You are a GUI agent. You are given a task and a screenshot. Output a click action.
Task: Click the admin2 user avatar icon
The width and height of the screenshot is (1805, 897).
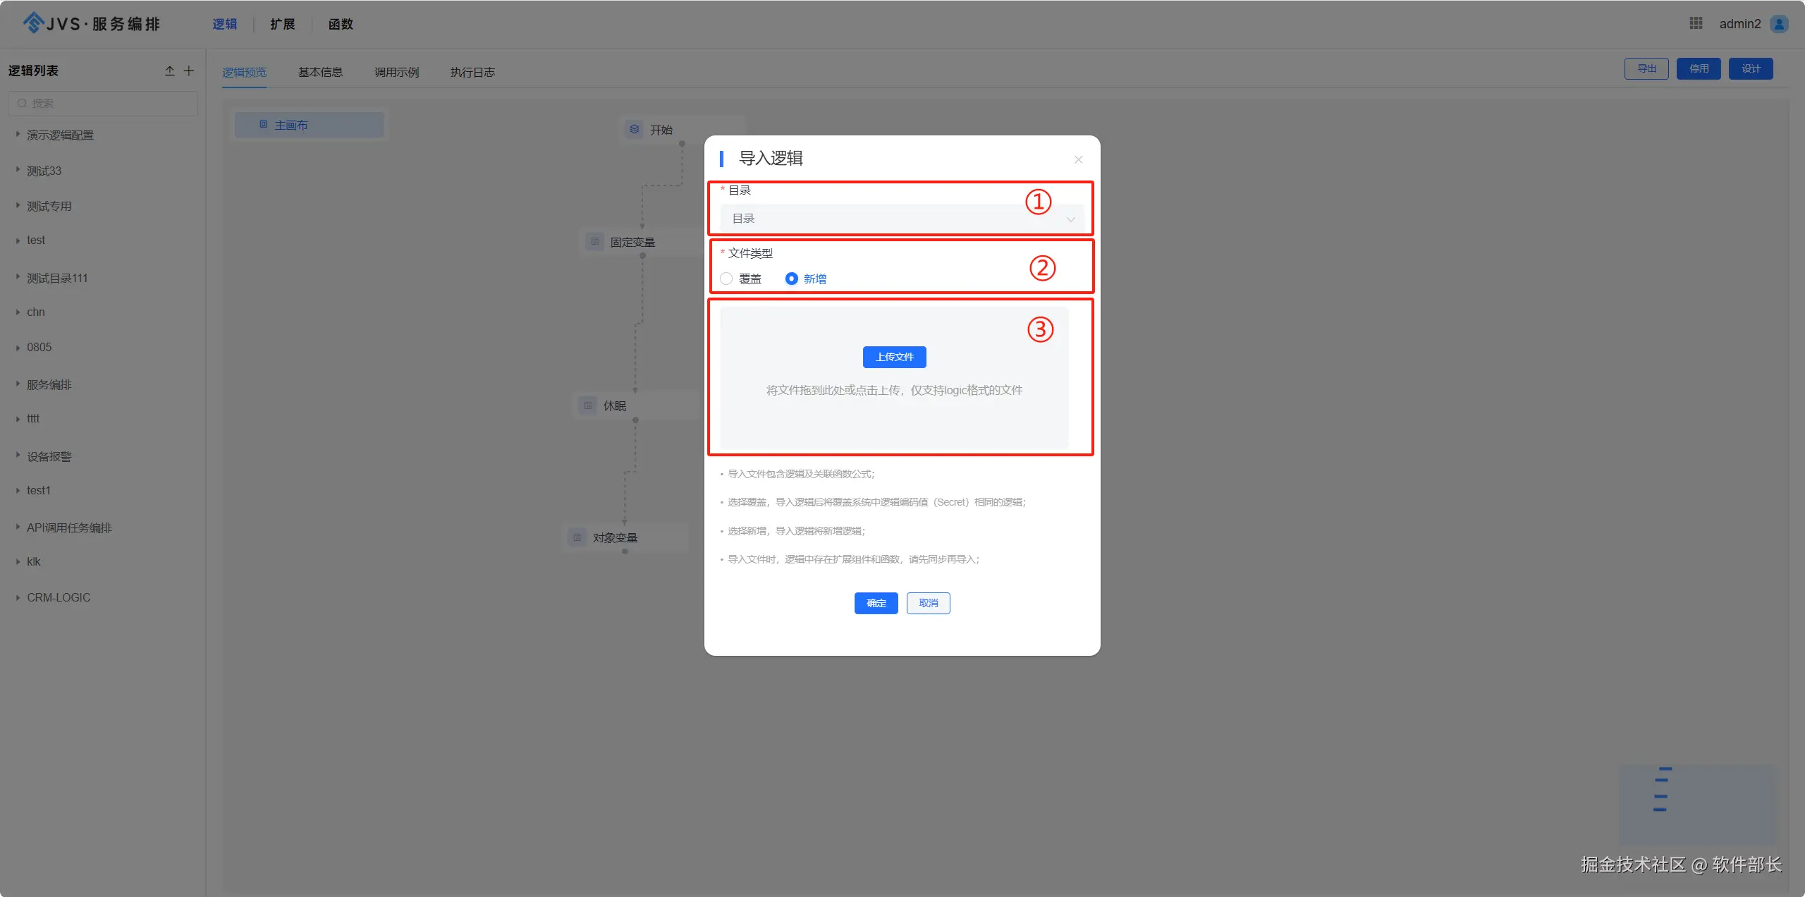1779,24
